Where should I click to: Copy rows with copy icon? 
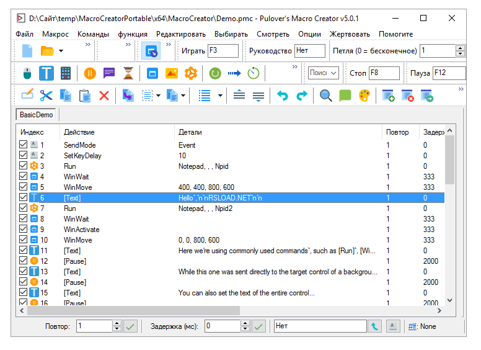pos(65,96)
